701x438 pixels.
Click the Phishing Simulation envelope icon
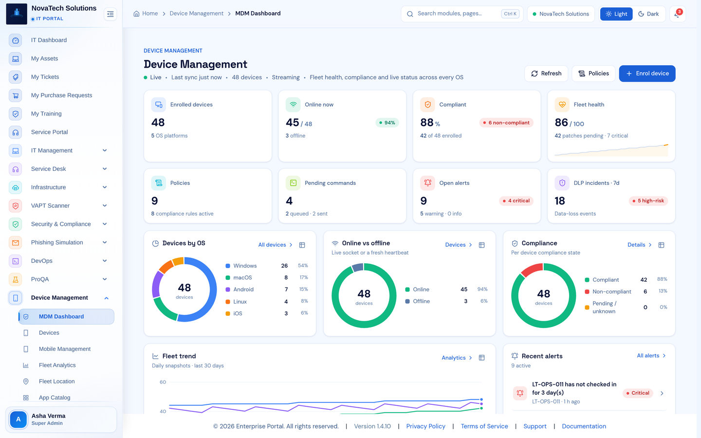(16, 242)
